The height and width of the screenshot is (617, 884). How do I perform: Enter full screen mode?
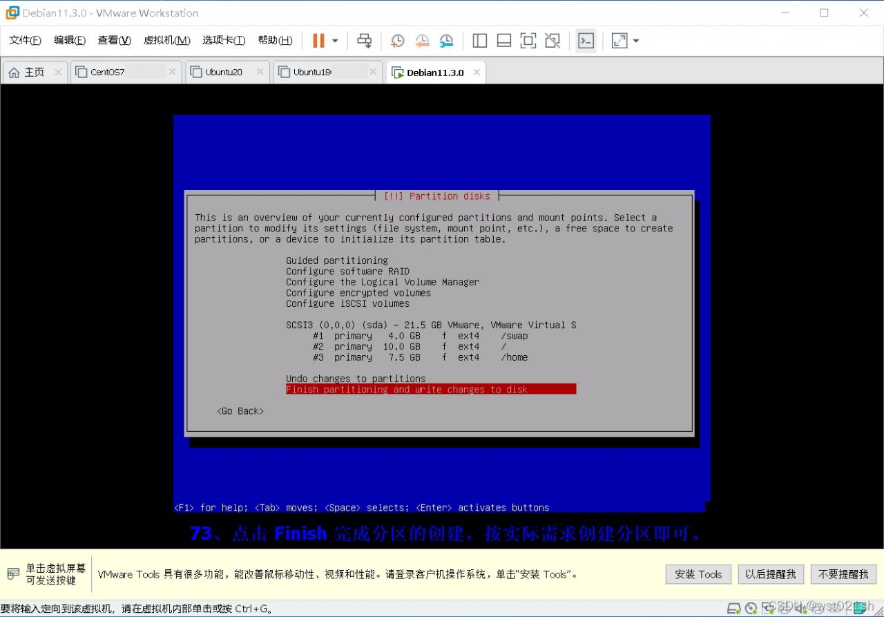tap(528, 41)
